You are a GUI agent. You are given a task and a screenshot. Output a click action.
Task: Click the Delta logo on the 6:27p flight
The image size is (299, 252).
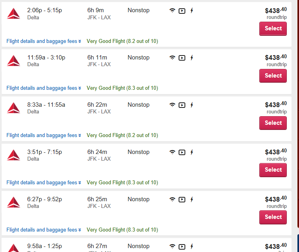(13, 202)
